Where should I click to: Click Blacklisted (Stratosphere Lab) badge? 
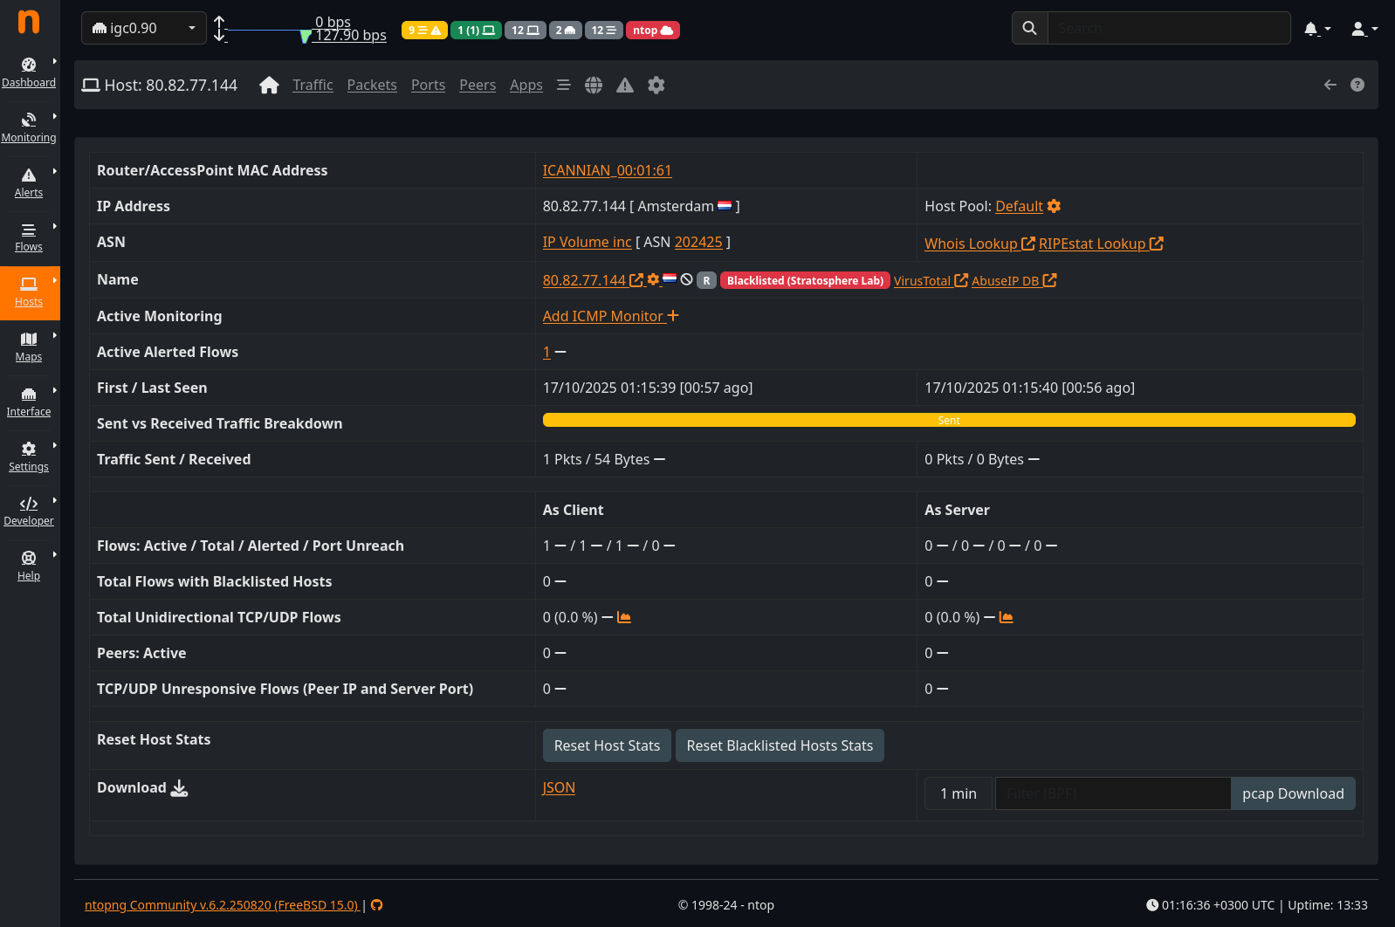[x=805, y=280]
